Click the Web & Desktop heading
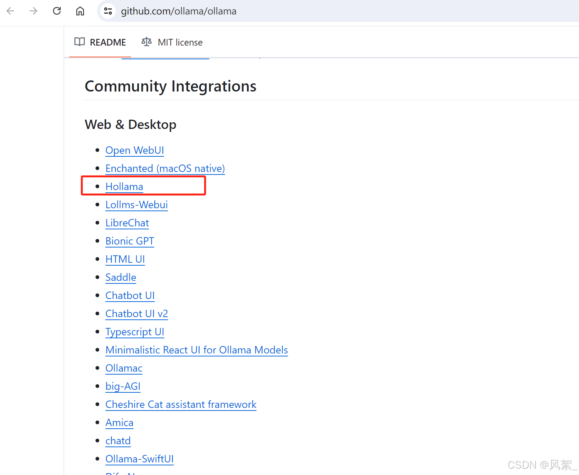579x475 pixels. tap(131, 124)
